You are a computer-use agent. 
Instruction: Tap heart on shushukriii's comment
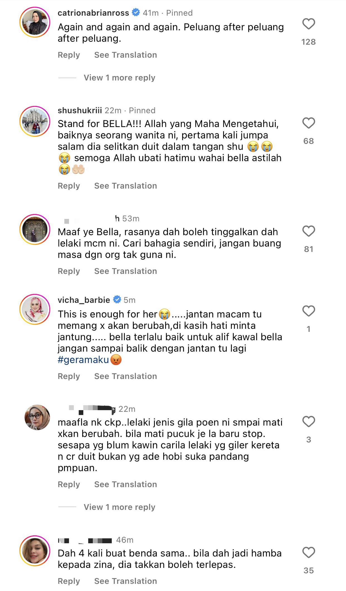pos(308,123)
